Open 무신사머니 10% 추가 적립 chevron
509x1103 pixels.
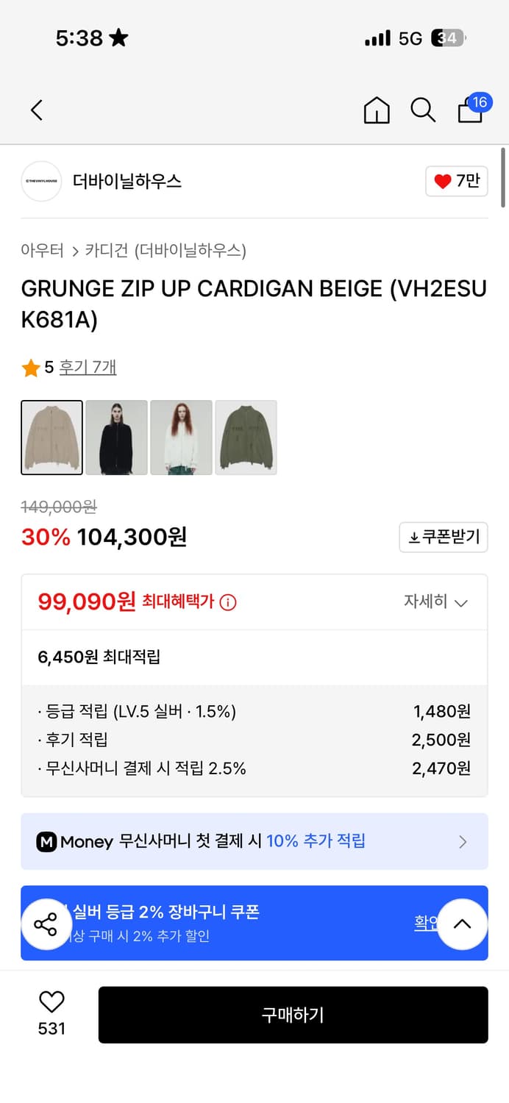(x=463, y=842)
